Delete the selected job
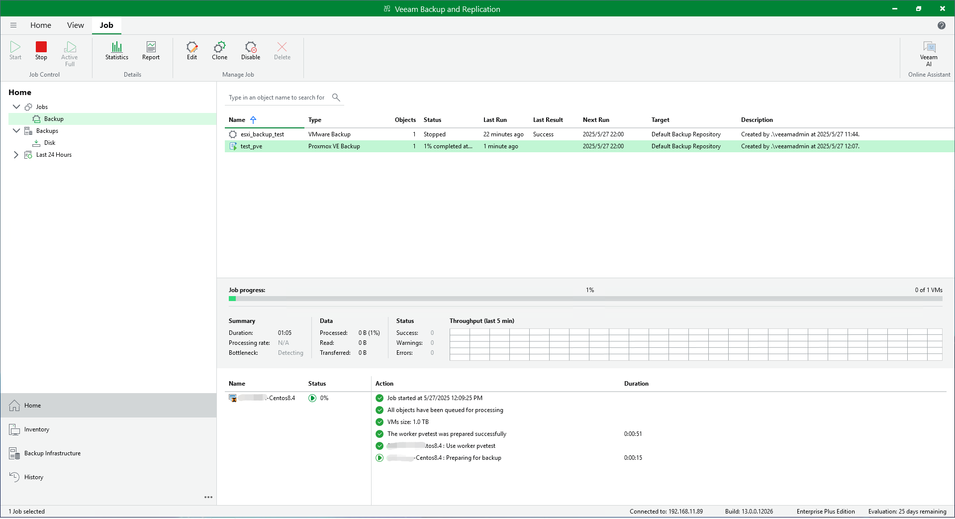The height and width of the screenshot is (519, 955). (x=282, y=50)
